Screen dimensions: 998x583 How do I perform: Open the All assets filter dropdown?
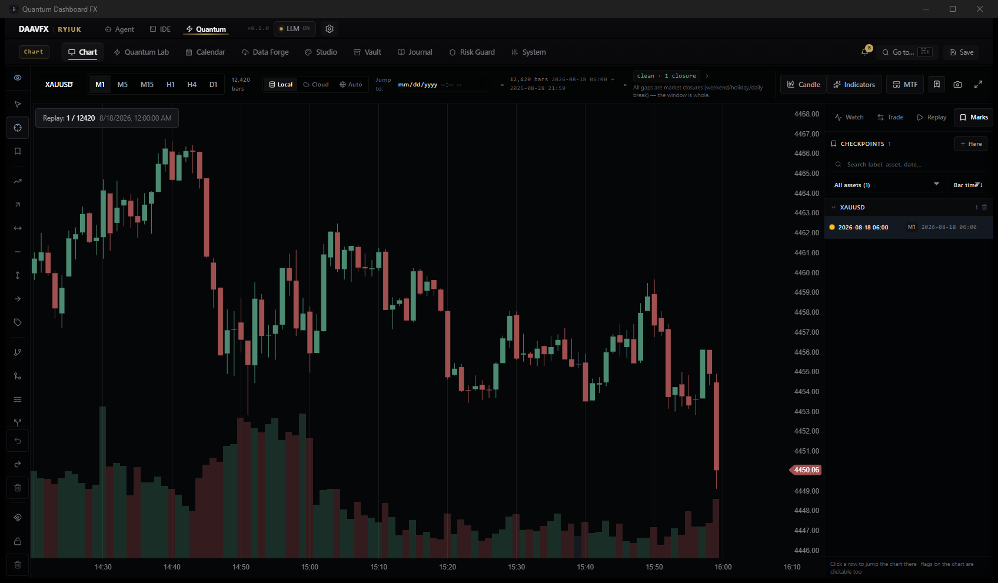887,185
